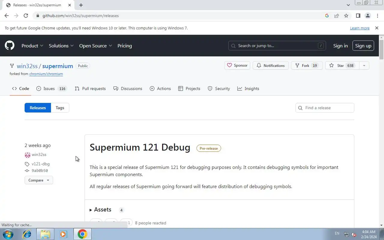Open the Pull requests tab

(x=90, y=88)
